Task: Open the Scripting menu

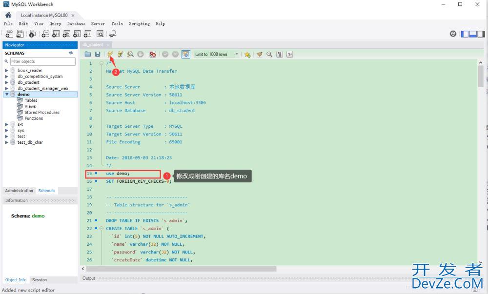Action: pos(140,23)
